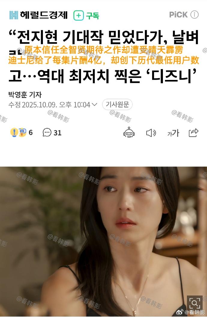207x317 pixels.
Task: Tap the green plus subscribe icon
Action: pos(79,15)
